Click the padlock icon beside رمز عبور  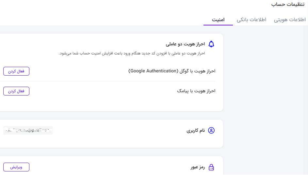coord(211,167)
